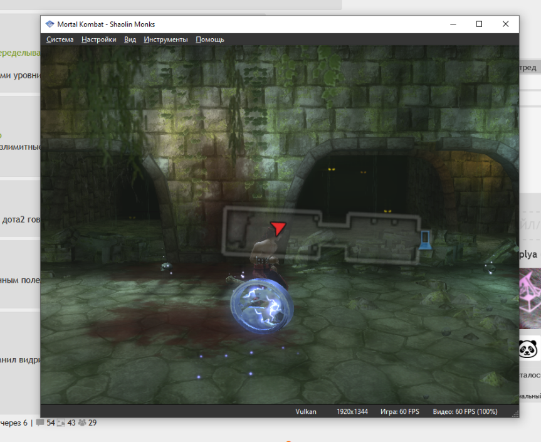Click the 1920x1344 resolution status text
Viewport: 541px width, 442px height.
(352, 412)
